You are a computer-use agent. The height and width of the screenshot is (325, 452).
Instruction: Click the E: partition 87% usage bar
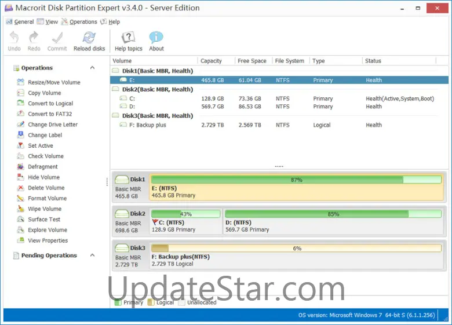[x=296, y=180]
